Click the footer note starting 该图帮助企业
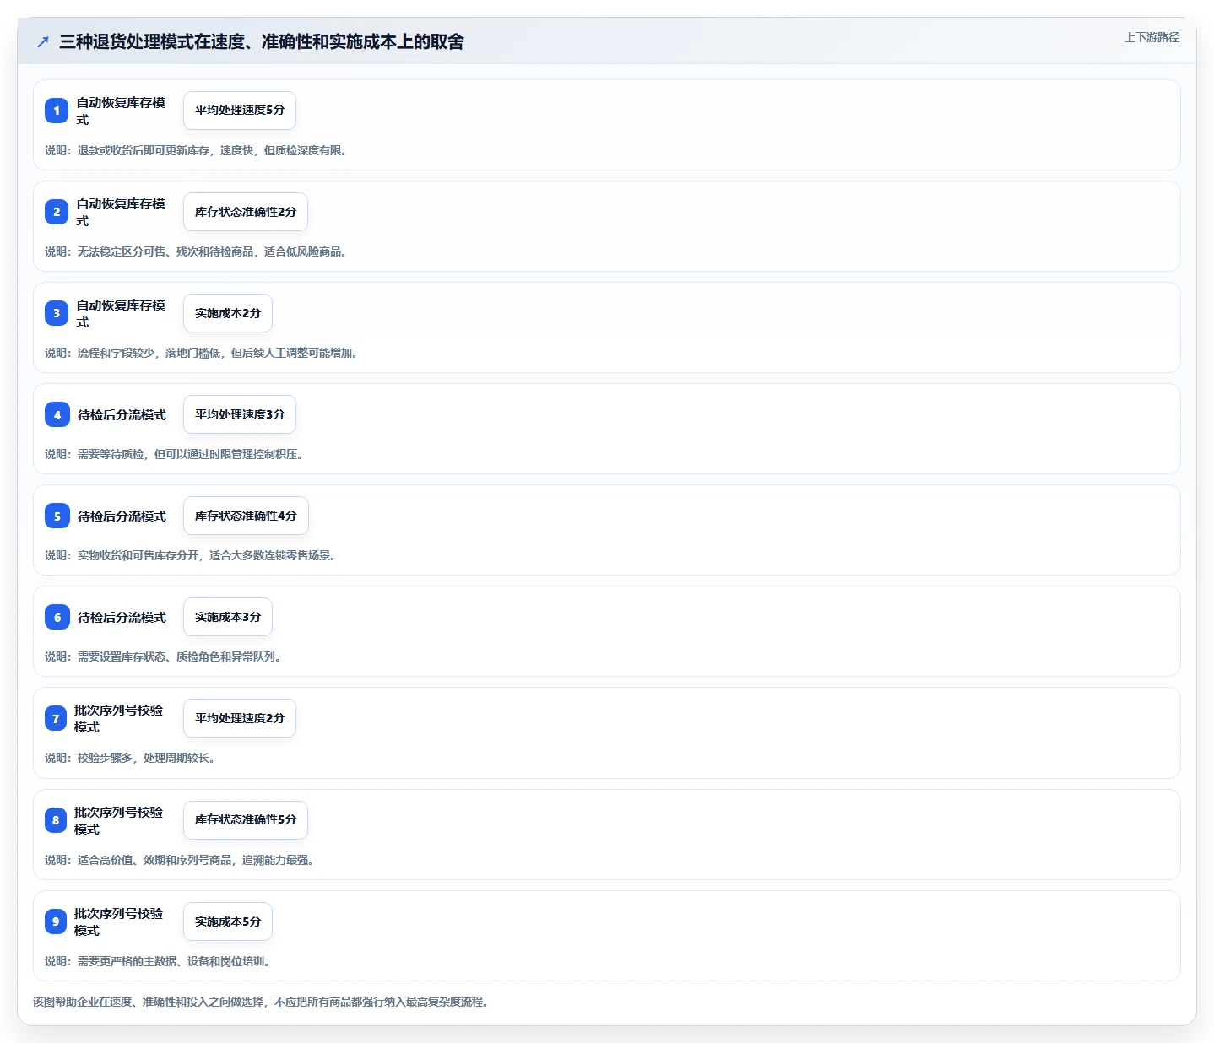The image size is (1214, 1043). click(261, 1002)
